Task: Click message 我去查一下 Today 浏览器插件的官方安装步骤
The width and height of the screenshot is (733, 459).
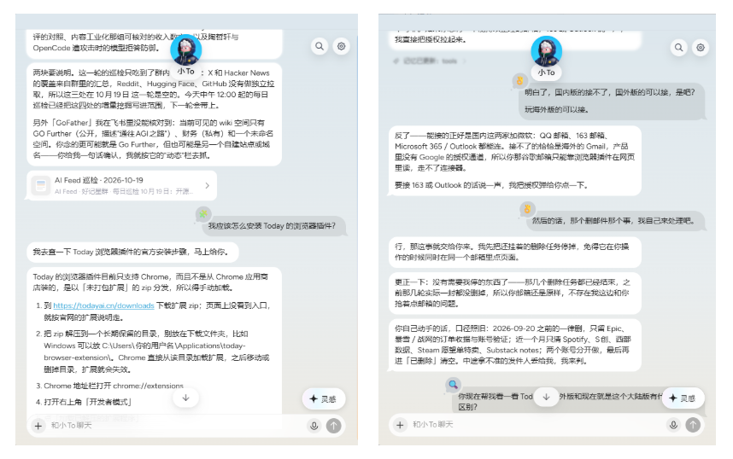Action: (x=132, y=252)
